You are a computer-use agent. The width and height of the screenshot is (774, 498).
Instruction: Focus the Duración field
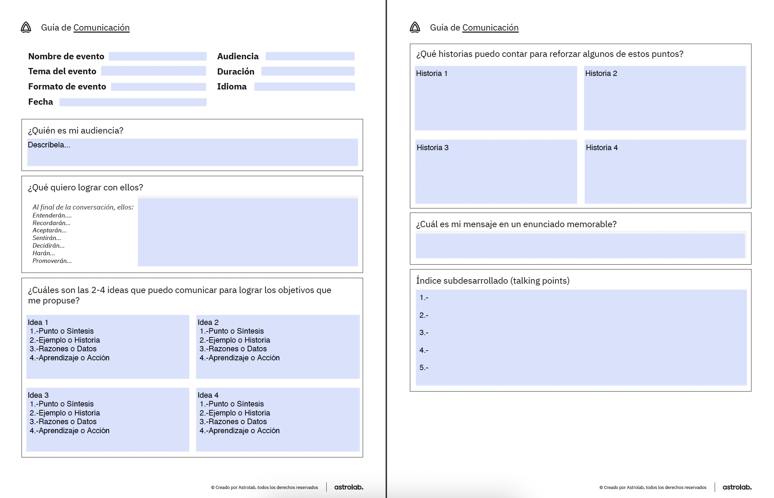click(x=308, y=71)
